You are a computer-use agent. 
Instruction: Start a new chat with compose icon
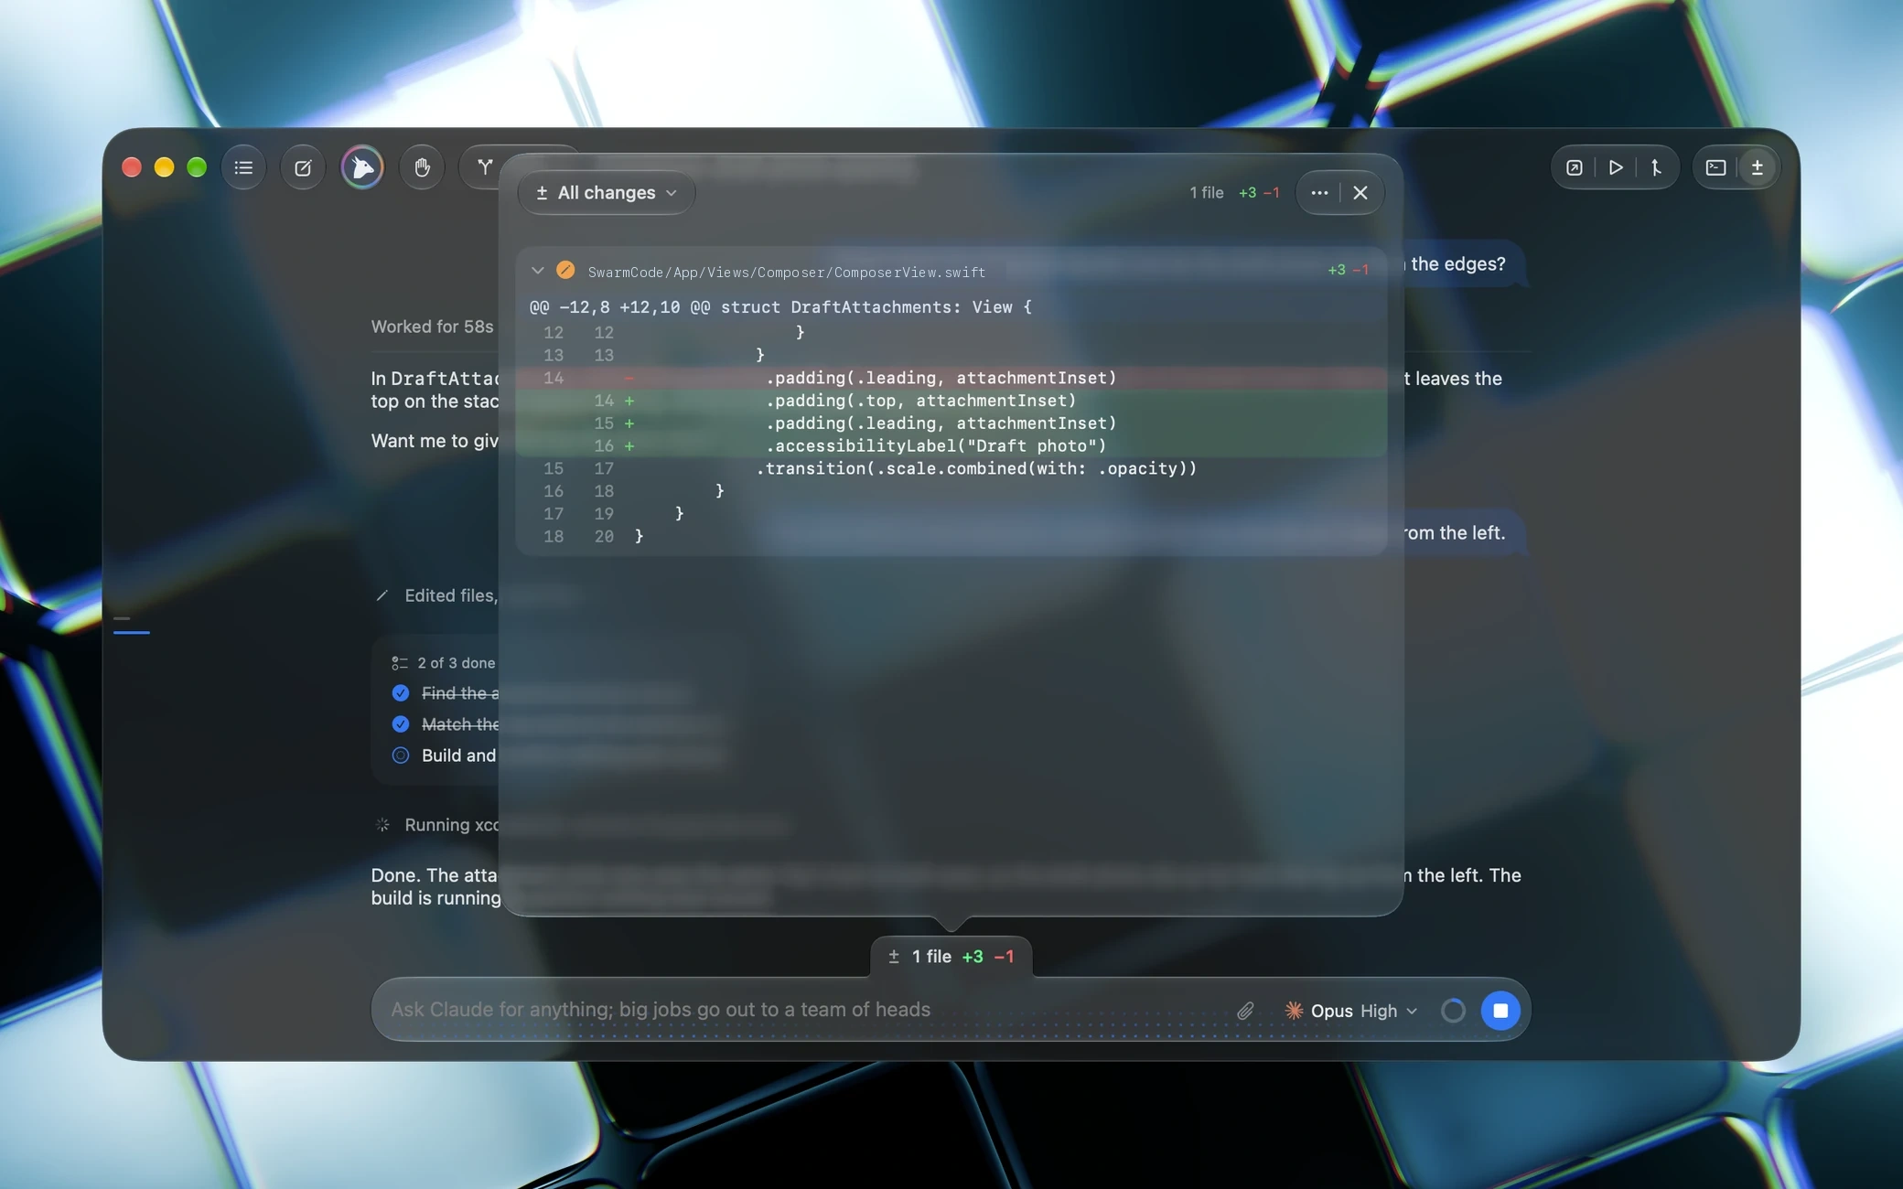303,167
